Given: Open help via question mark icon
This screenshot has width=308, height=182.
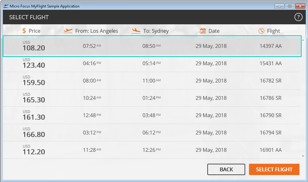Looking at the screenshot, I should [298, 17].
